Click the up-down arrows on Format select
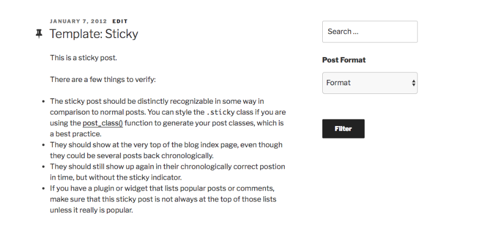The image size is (479, 233). point(414,83)
